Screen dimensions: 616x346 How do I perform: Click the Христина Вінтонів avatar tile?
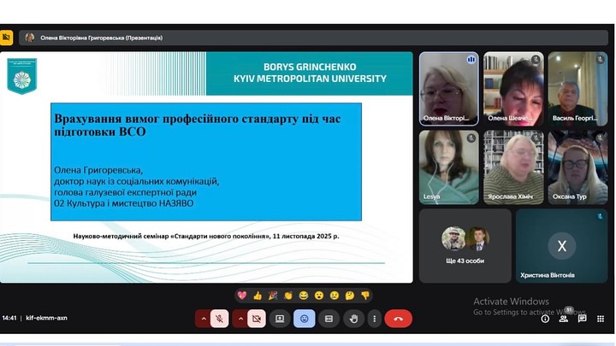(561, 245)
